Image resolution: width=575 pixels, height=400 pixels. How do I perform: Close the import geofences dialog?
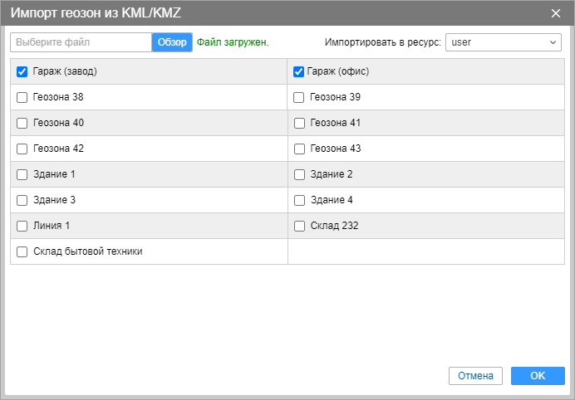556,12
